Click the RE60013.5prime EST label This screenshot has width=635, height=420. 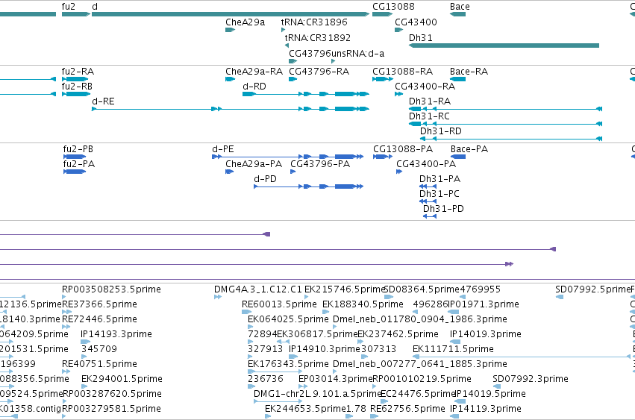(279, 304)
